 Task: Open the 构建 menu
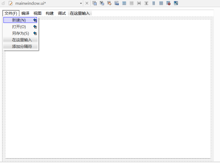50,13
